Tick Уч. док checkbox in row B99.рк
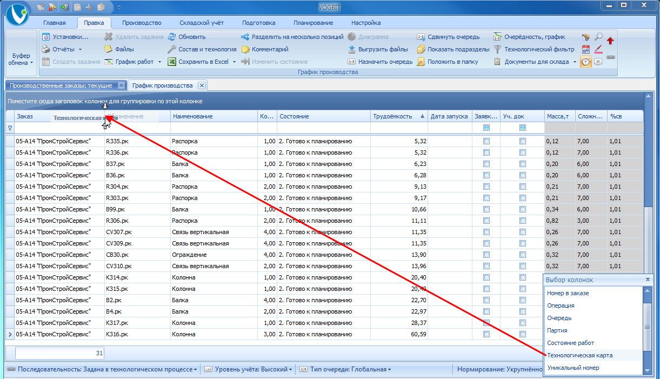The image size is (660, 379). (523, 209)
